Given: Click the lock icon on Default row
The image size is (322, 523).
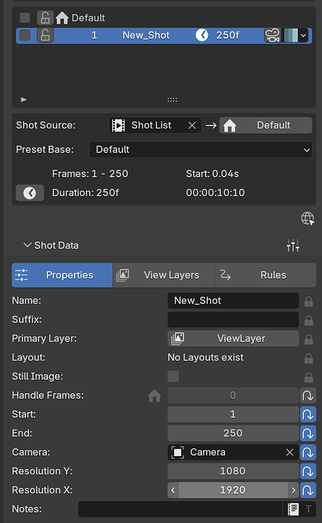Looking at the screenshot, I should tap(45, 17).
